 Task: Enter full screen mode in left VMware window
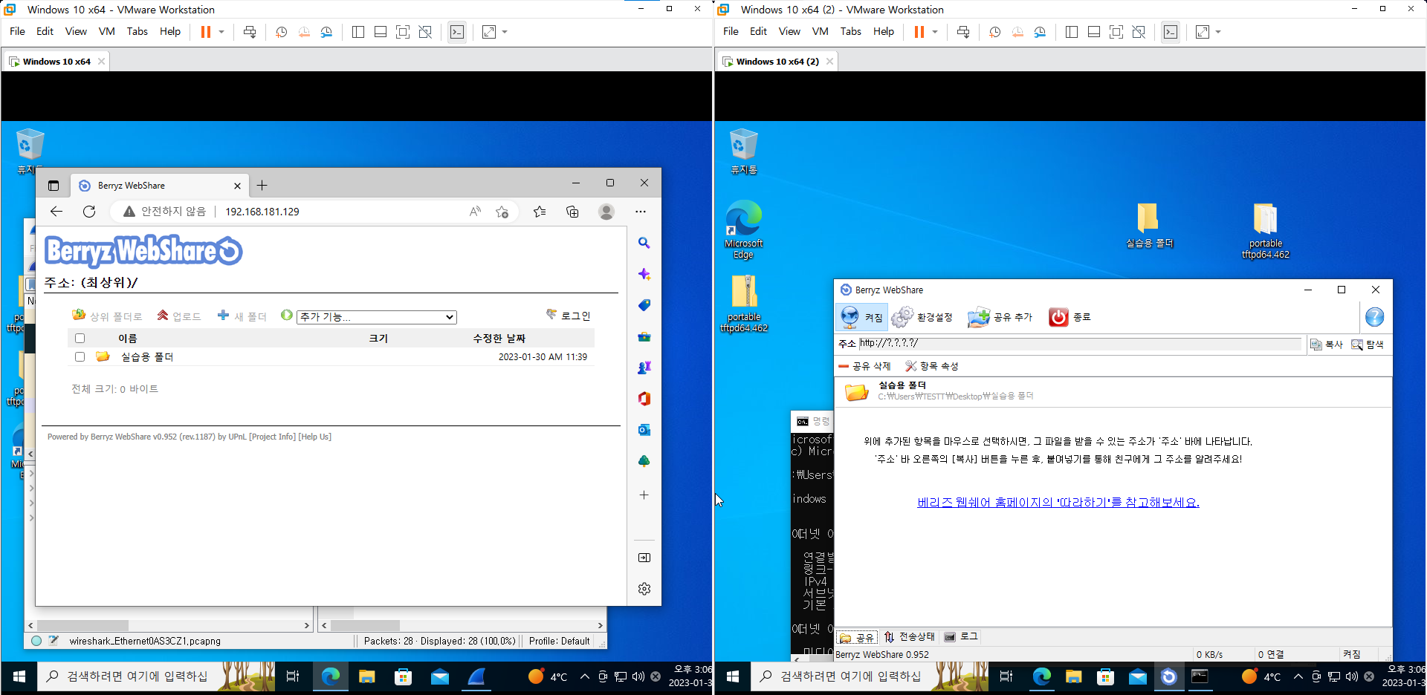402,32
